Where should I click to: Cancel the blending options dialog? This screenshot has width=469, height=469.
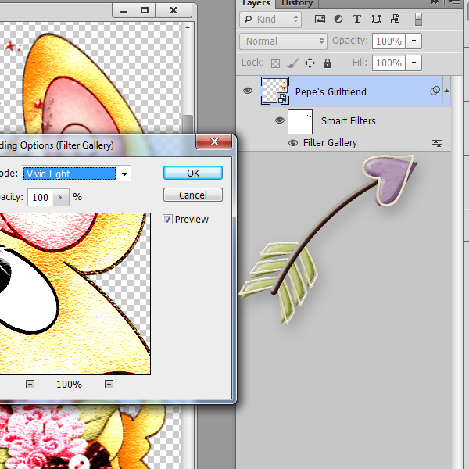(193, 195)
